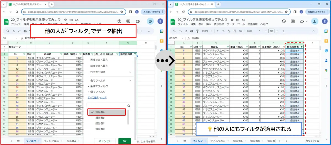Switch to the 担当者B sheet tab
Image resolution: width=331 pixels, height=145 pixels.
click(x=255, y=141)
